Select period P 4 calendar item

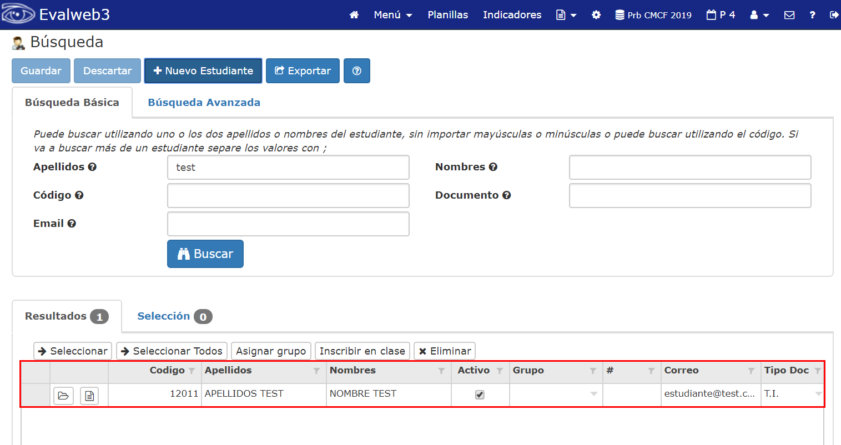pos(721,15)
